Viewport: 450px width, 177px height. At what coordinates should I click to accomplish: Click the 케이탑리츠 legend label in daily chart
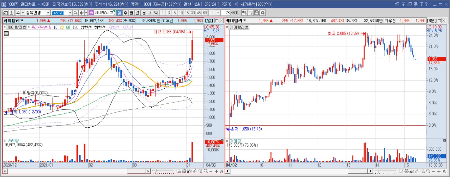point(17,27)
